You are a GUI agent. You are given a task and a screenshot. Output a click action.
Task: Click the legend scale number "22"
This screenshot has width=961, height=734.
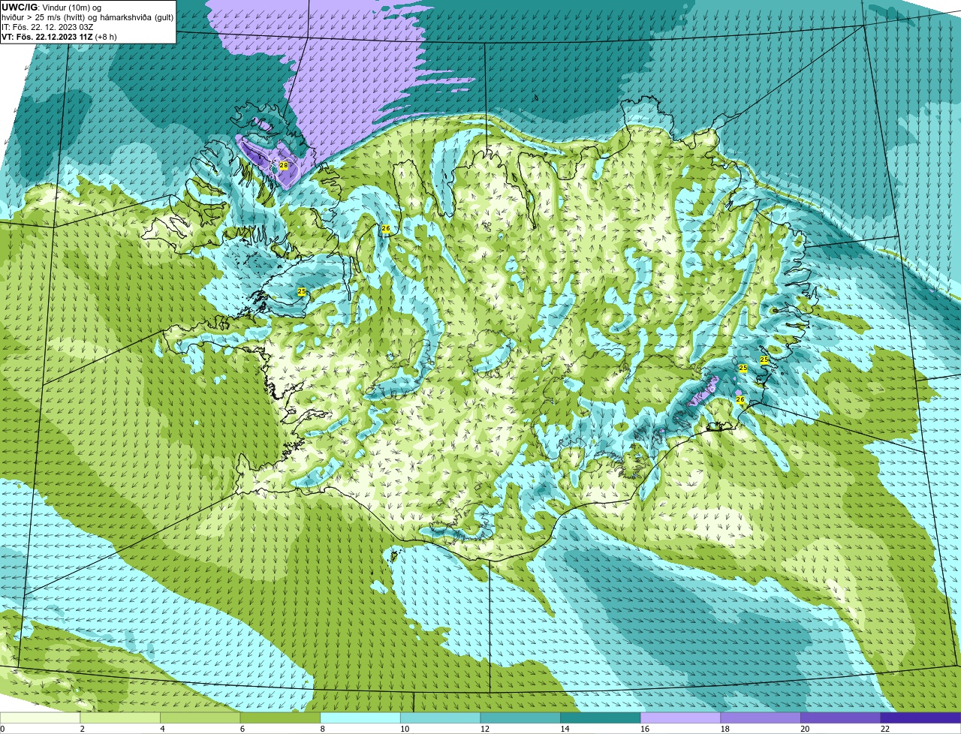[885, 729]
